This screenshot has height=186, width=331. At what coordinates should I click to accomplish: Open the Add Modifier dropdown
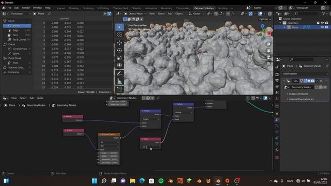(x=306, y=74)
